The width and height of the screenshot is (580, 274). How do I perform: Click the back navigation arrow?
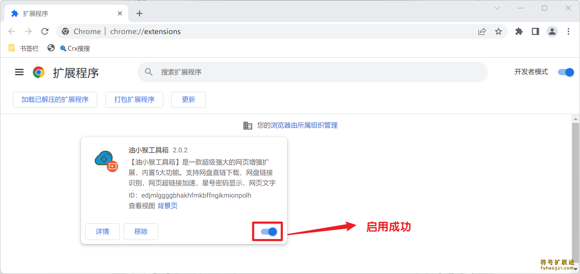click(x=12, y=32)
